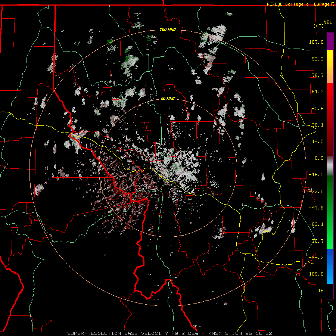Screen dimensions: 336x336
Task: Click the -0.9 legend value
Action: click(318, 158)
